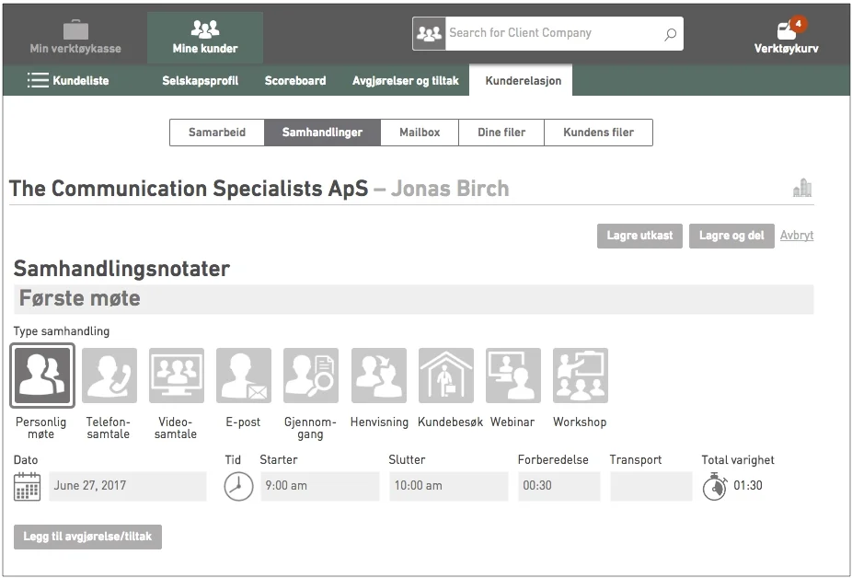Open Mailbox sub-tab
Screen dimensions: 852x578
[x=420, y=133]
